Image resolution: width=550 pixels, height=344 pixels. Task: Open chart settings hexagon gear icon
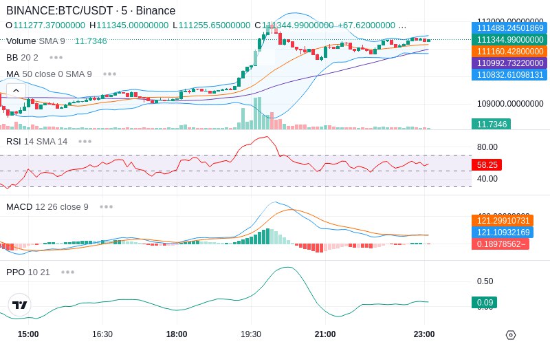(511, 335)
